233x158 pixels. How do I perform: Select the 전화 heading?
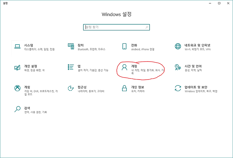click(134, 45)
